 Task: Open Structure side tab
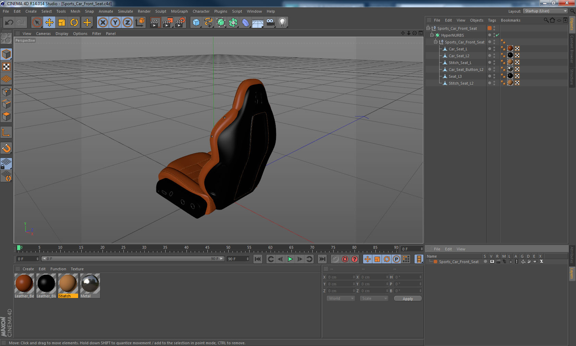(572, 77)
